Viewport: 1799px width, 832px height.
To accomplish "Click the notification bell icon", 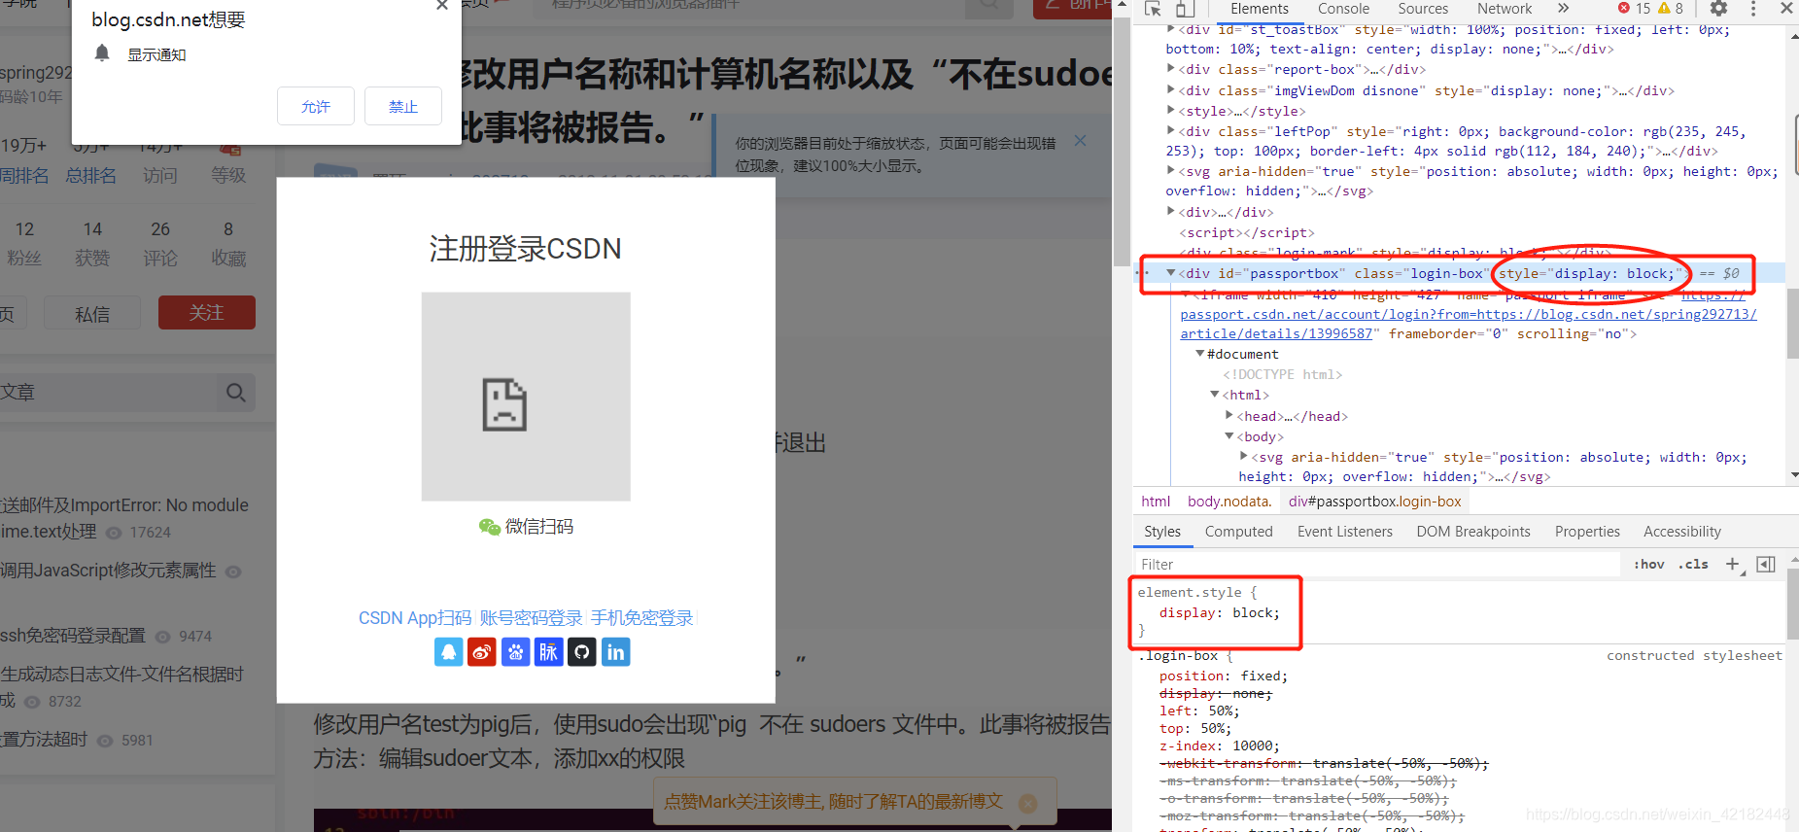I will (x=102, y=53).
